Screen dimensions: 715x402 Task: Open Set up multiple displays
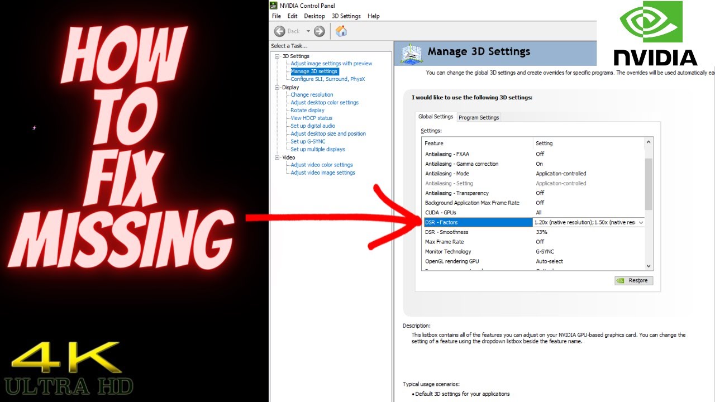click(318, 150)
